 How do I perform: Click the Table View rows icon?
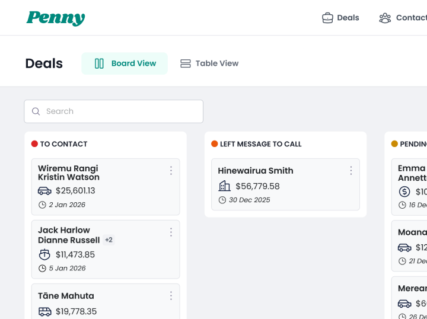pos(186,63)
